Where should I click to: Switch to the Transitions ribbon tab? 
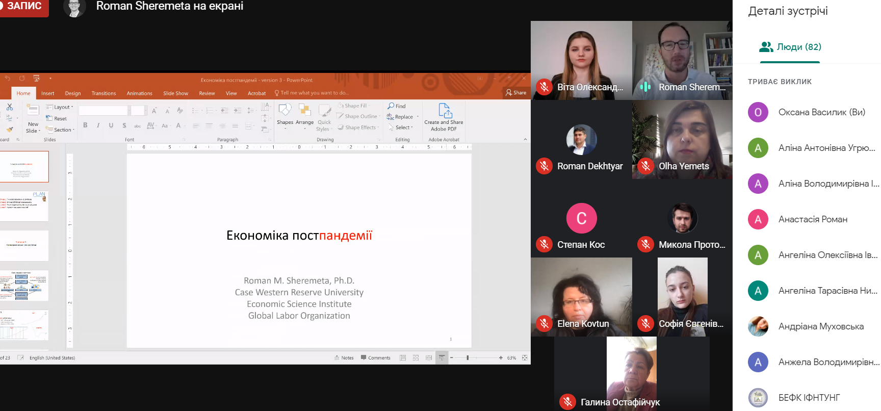(x=103, y=93)
